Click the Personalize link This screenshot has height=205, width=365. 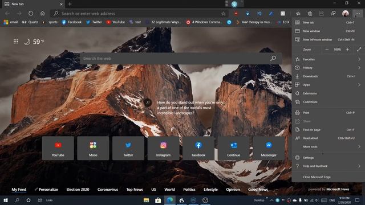coord(46,190)
